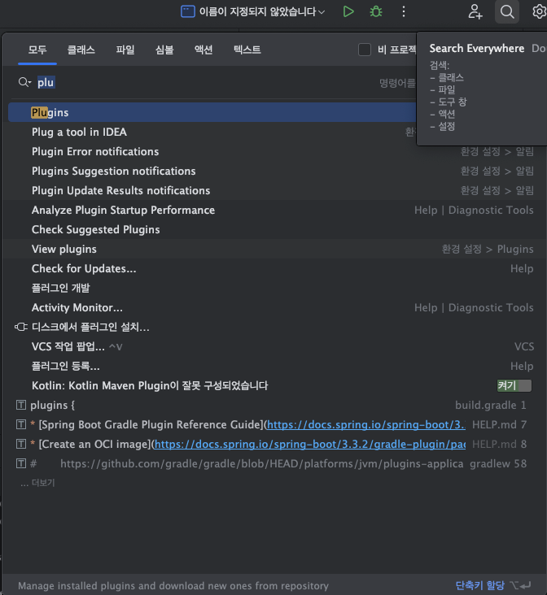Select Activity Monitor...
Screen dimensions: 547x595
[273, 307]
